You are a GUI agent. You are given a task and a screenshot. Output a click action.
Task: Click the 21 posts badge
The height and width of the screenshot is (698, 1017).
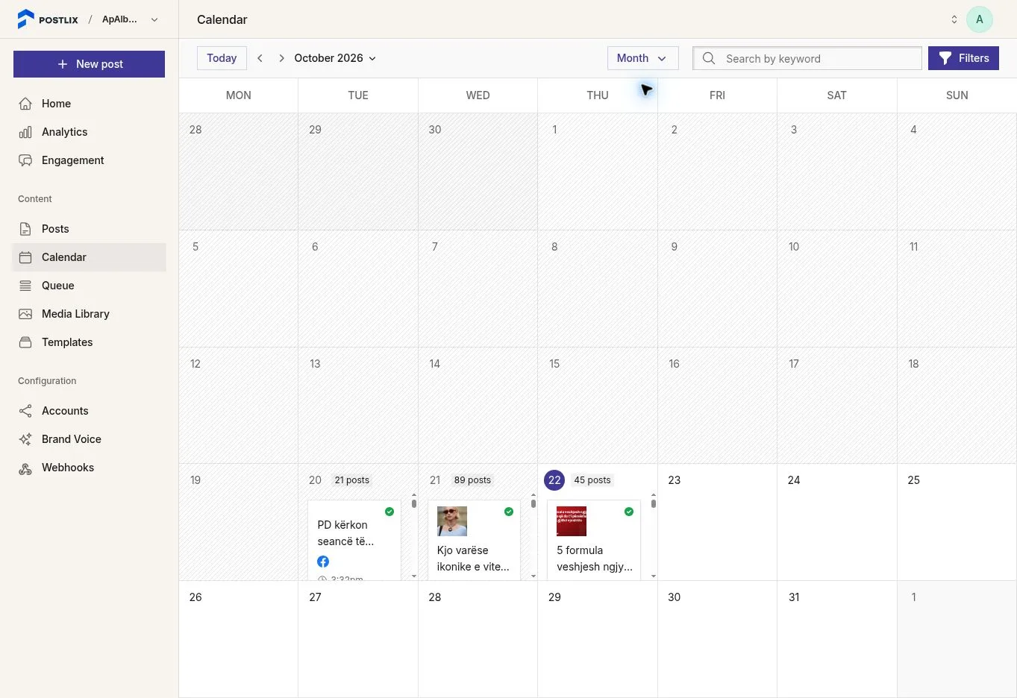click(x=352, y=480)
